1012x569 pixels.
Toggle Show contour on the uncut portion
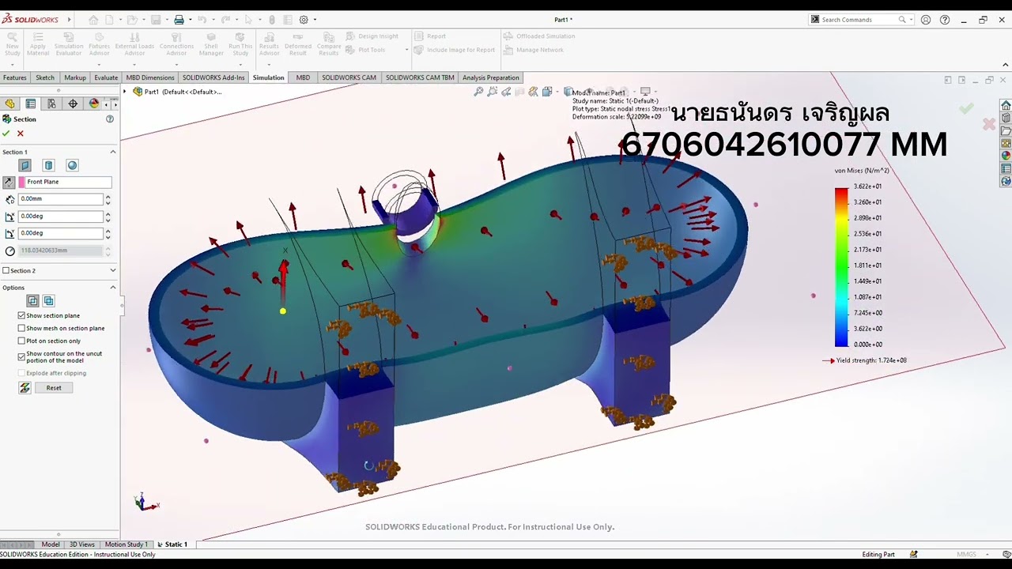pos(22,357)
